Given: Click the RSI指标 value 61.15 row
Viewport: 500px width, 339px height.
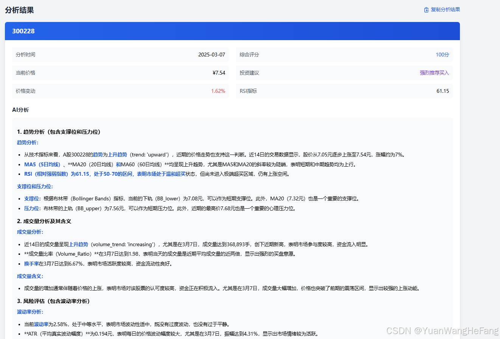Looking at the screenshot, I should [442, 91].
